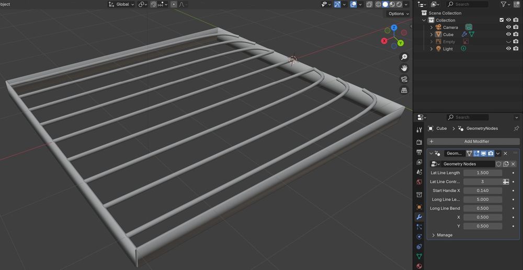The width and height of the screenshot is (523, 270).
Task: Toggle modifier Edit Mode display icon
Action: [476, 154]
